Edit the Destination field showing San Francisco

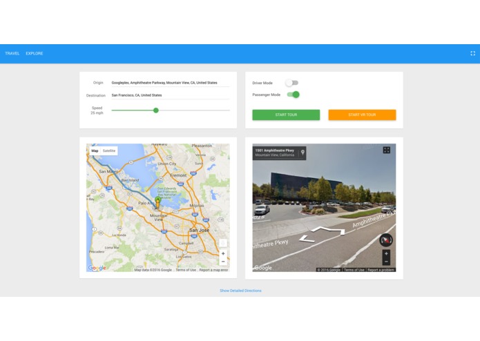[170, 95]
